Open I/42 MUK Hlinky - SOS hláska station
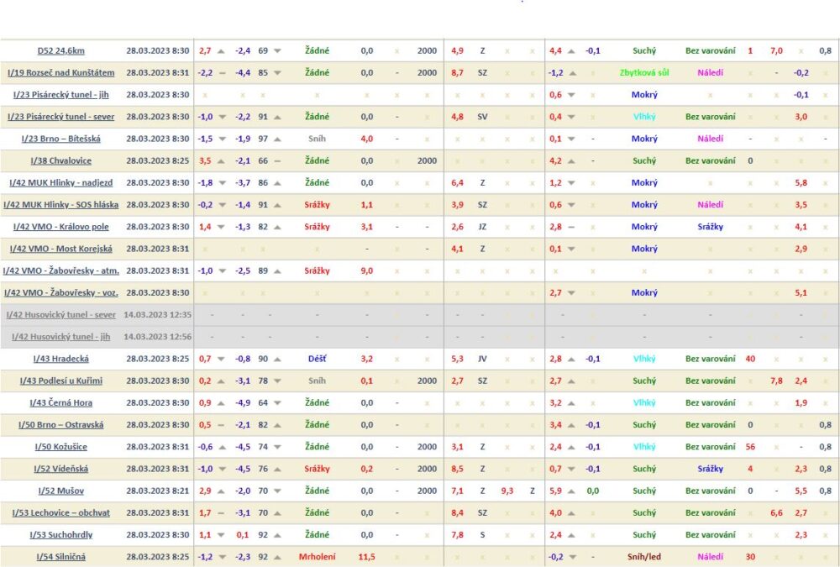 60,205
